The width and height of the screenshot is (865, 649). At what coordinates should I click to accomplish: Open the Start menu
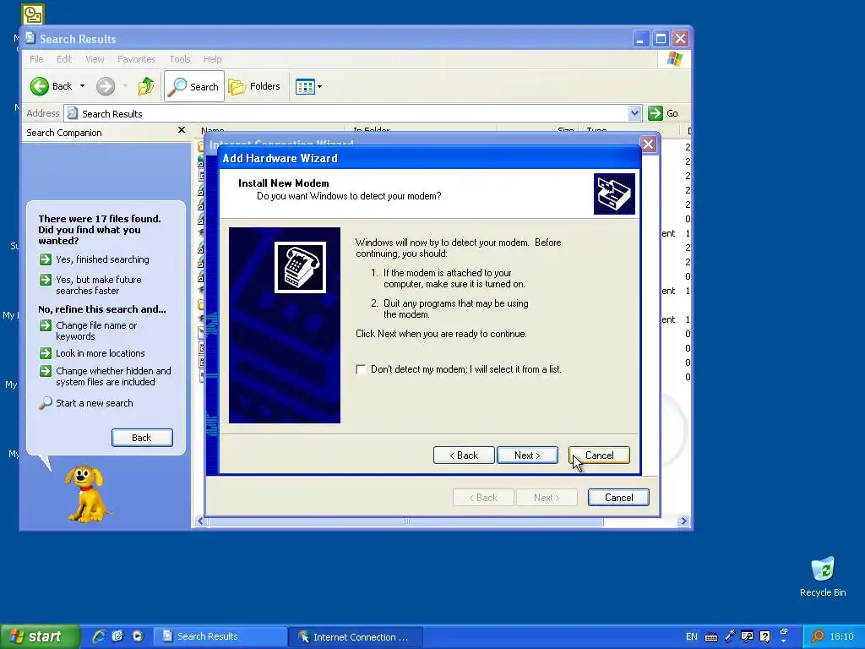click(x=40, y=637)
